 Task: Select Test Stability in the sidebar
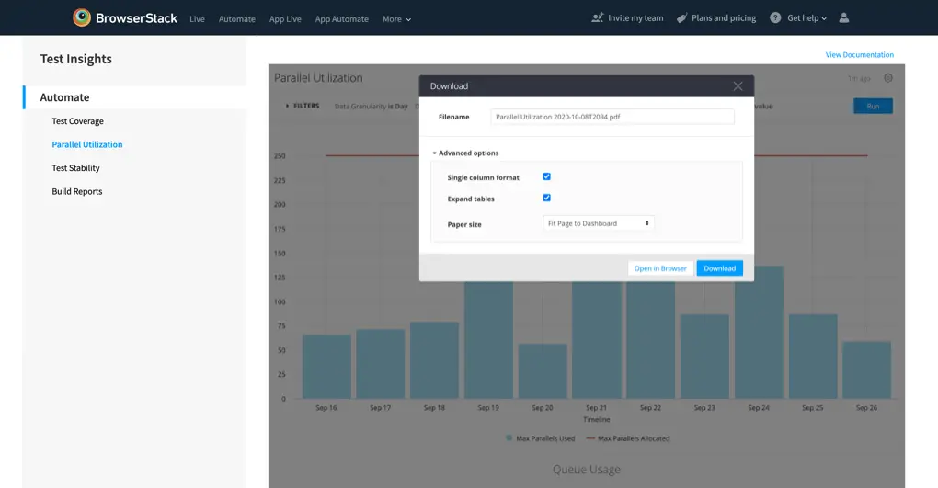click(75, 168)
